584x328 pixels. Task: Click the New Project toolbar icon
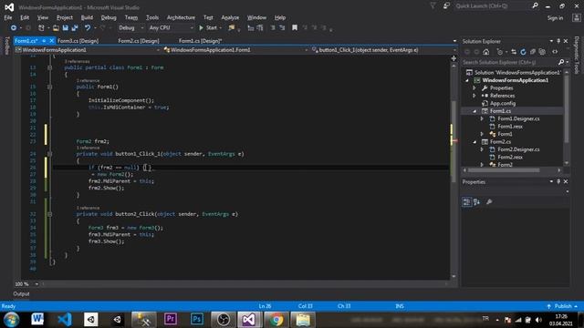click(x=41, y=28)
